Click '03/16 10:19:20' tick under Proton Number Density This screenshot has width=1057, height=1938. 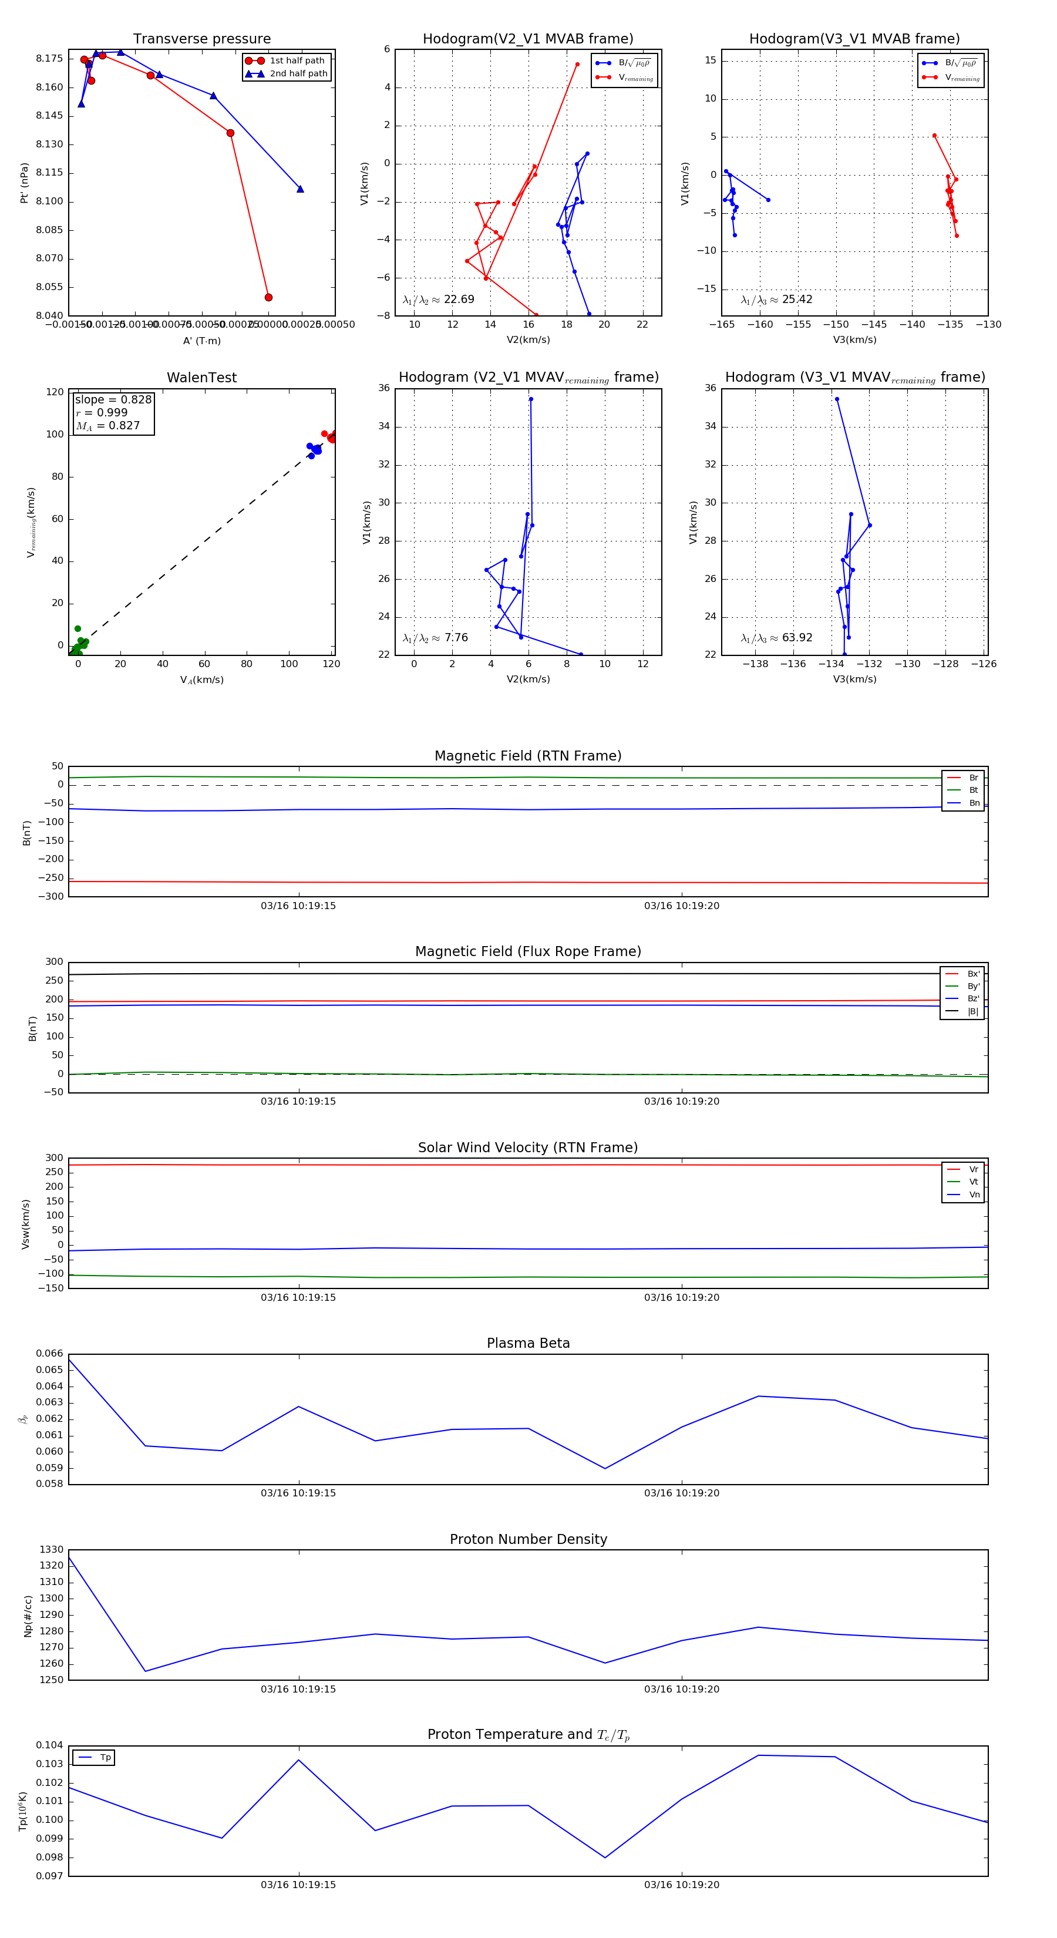682,1689
